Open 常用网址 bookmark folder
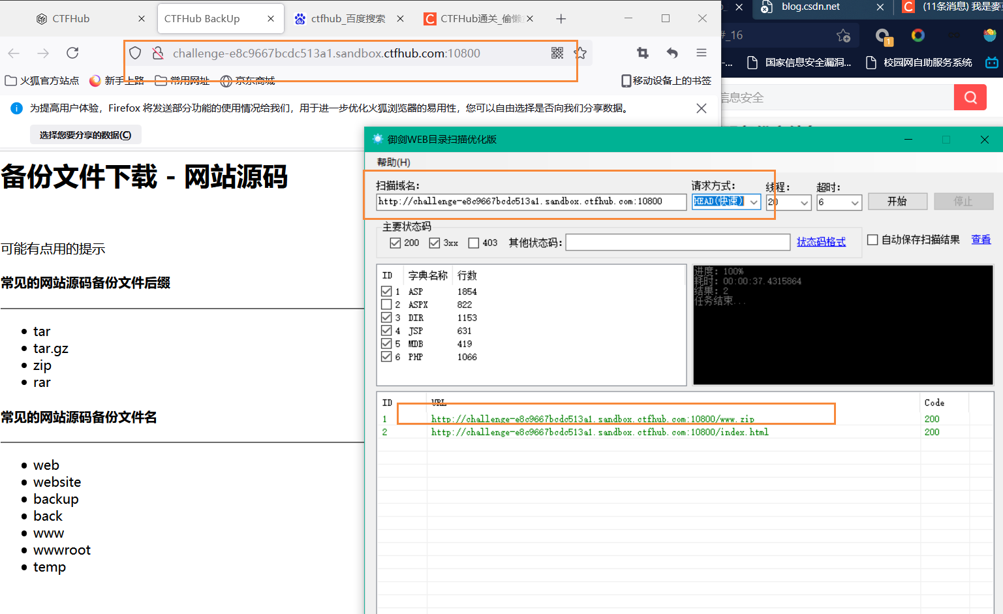 point(183,81)
